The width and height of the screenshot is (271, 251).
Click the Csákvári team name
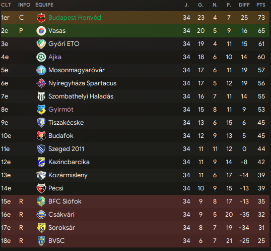61,215
